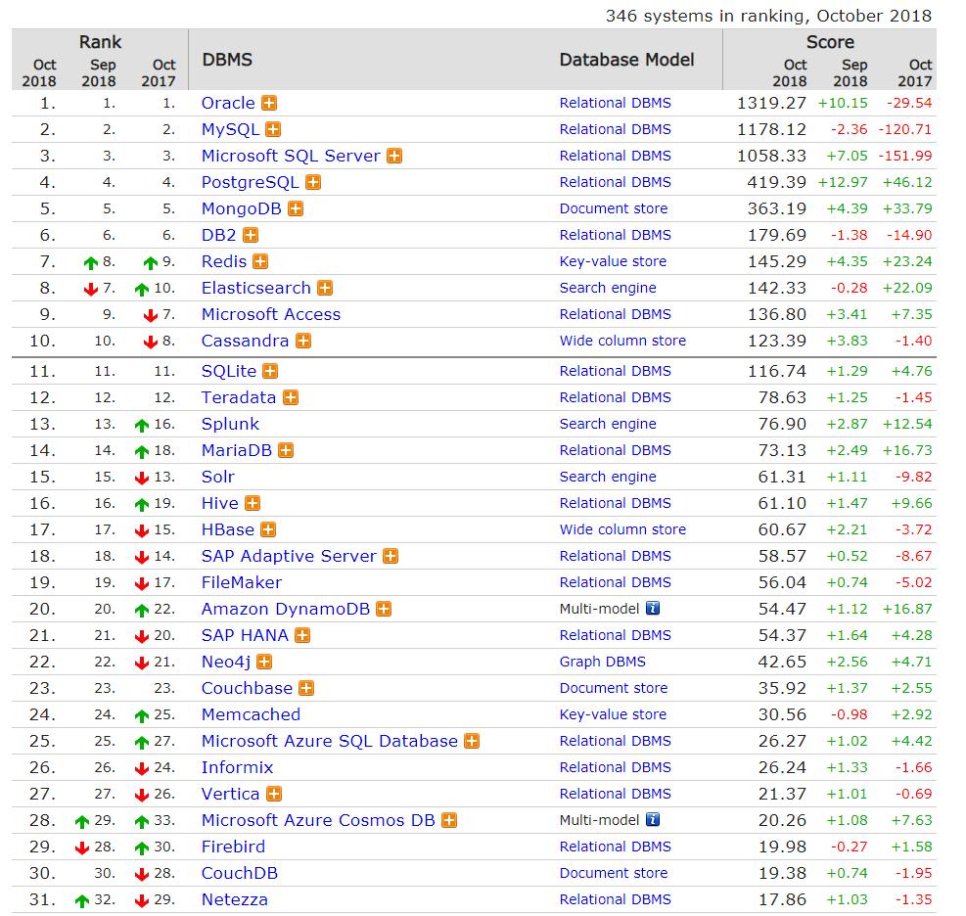966x916 pixels.
Task: Open the CouchDB link
Action: coord(240,874)
